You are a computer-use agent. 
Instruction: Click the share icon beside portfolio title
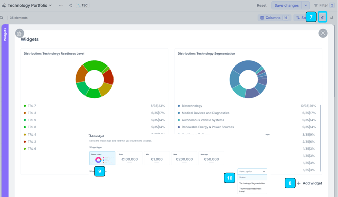pyautogui.click(x=70, y=5)
